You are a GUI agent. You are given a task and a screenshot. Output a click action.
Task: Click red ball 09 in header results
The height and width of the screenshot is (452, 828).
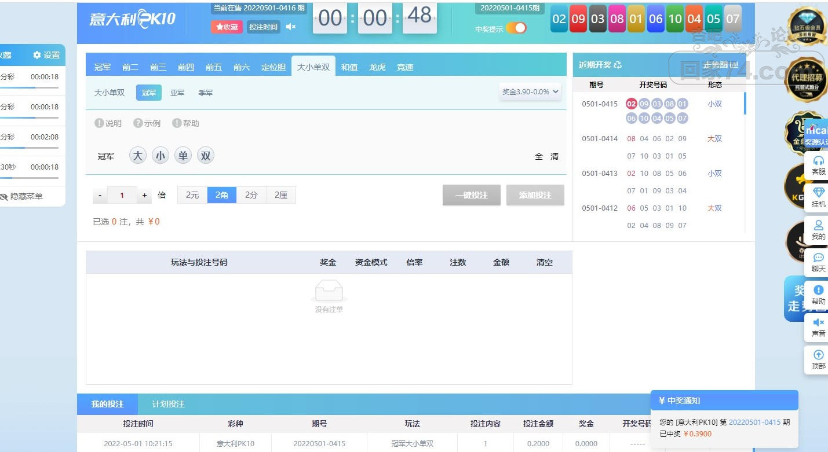[578, 19]
